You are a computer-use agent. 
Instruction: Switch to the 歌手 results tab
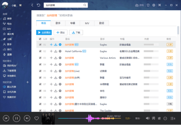(x=58, y=23)
